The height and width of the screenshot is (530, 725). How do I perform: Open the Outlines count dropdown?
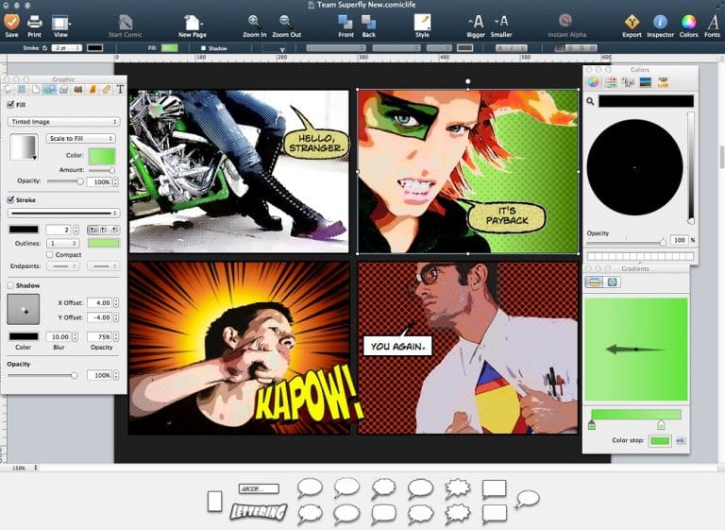tap(63, 243)
